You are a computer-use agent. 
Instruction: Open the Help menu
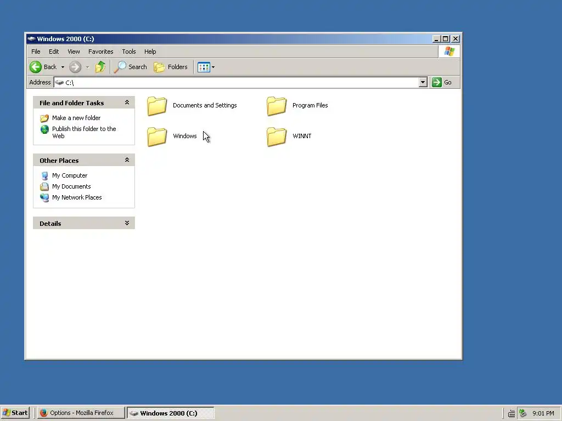(x=150, y=52)
